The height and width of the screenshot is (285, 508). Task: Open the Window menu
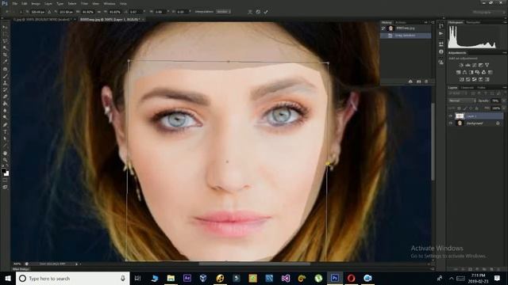click(x=110, y=3)
